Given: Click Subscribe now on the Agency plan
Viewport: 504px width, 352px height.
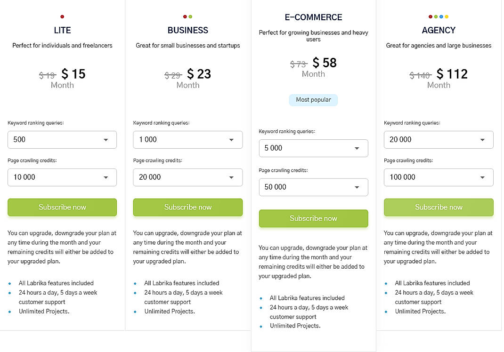Looking at the screenshot, I should tap(439, 207).
